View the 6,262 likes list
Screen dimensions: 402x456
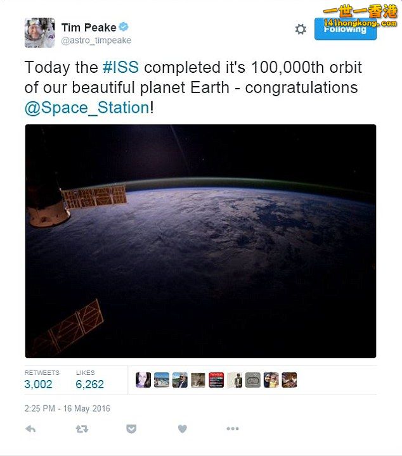click(90, 384)
